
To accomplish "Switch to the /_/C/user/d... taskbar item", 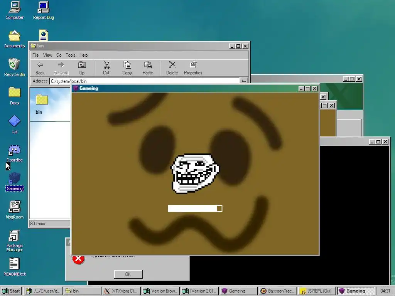I will pyautogui.click(x=44, y=291).
